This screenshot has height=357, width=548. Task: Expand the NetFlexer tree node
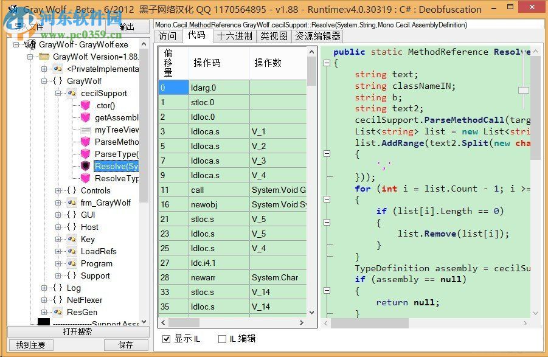click(44, 300)
